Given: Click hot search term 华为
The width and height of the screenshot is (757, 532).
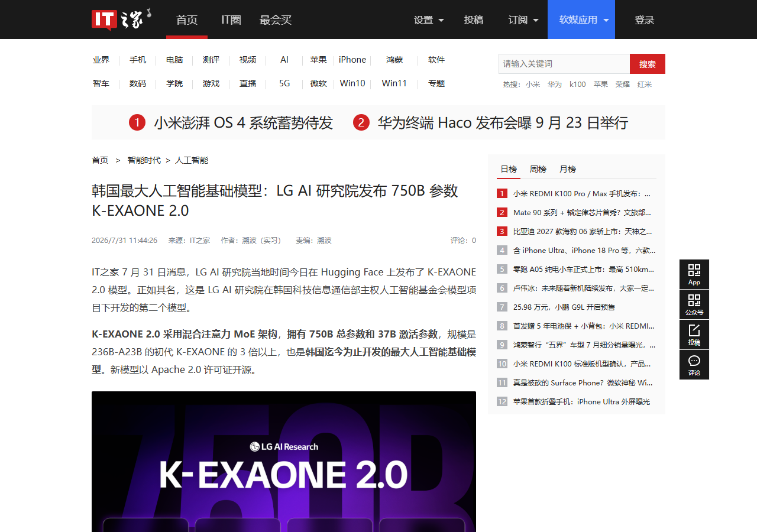Looking at the screenshot, I should pyautogui.click(x=555, y=85).
